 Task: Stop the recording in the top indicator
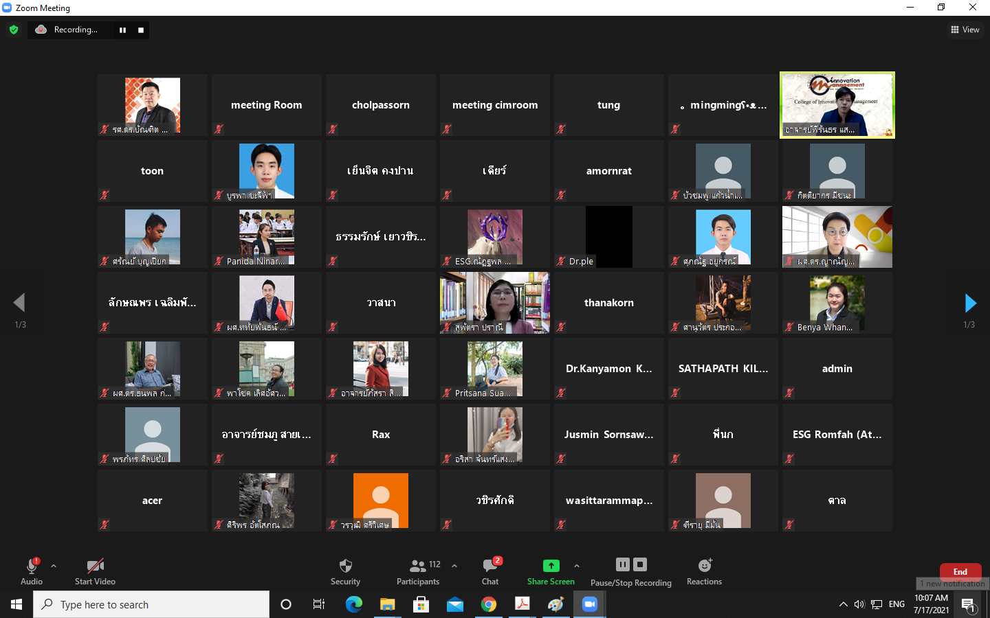pos(141,30)
